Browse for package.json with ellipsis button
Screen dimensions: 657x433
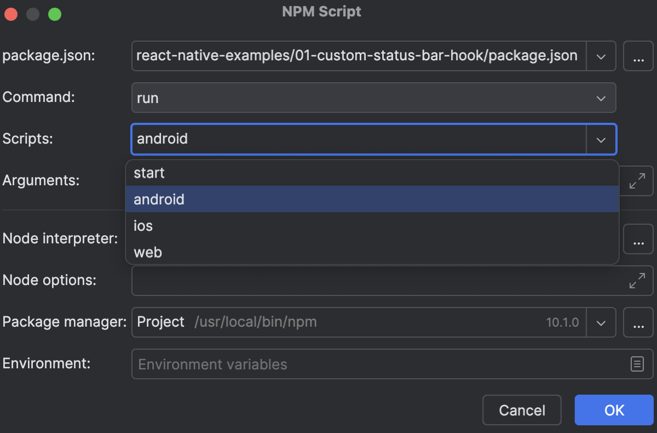click(638, 56)
